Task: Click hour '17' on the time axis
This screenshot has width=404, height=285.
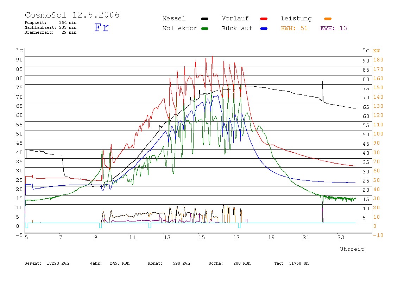Action: (236, 238)
